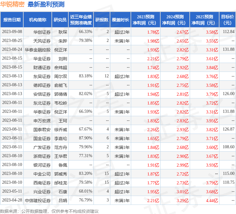
Task: Click accuracy value 66.59%
Action: 86,111
